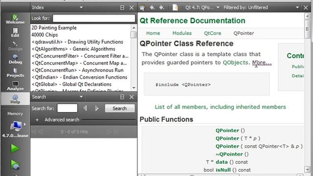Select <QtGlobal> Global Qt Declarations entry
This screenshot has width=313, height=176.
click(x=71, y=84)
